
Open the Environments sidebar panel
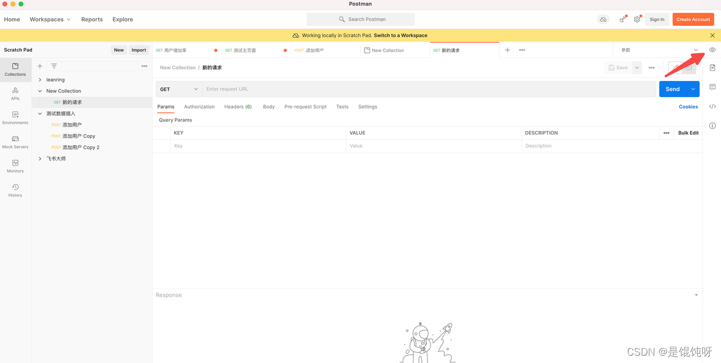click(15, 118)
